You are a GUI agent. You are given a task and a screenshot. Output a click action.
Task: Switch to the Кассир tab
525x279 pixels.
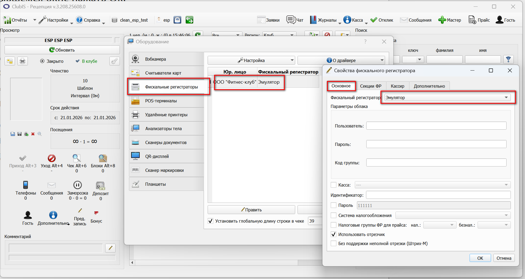(397, 86)
